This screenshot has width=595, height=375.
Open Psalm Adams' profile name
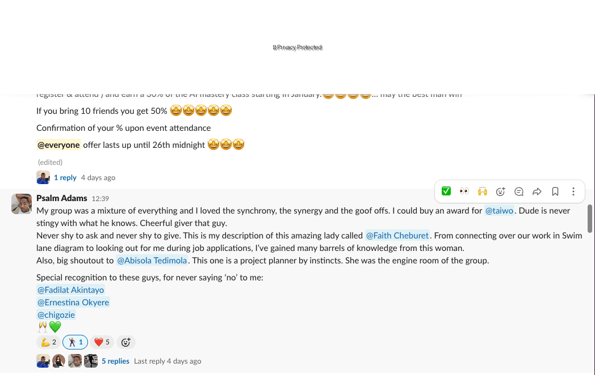(61, 198)
